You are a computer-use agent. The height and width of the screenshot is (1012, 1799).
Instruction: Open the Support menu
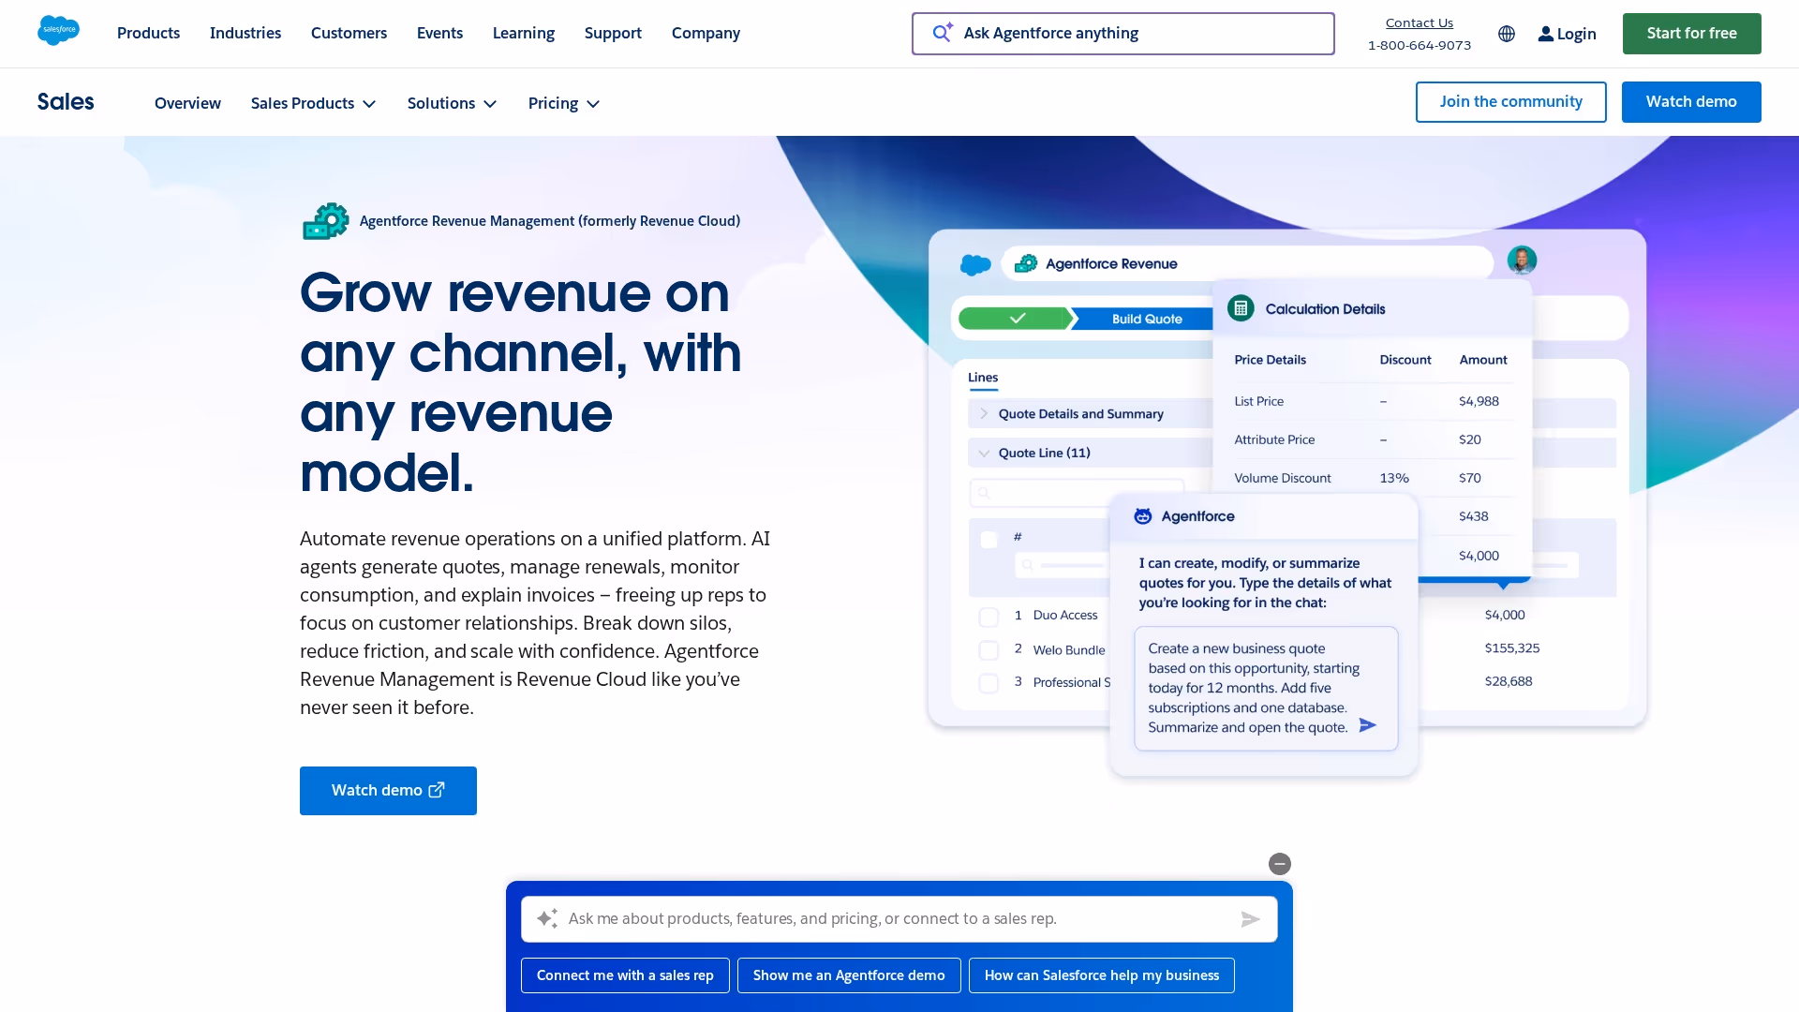click(x=613, y=33)
